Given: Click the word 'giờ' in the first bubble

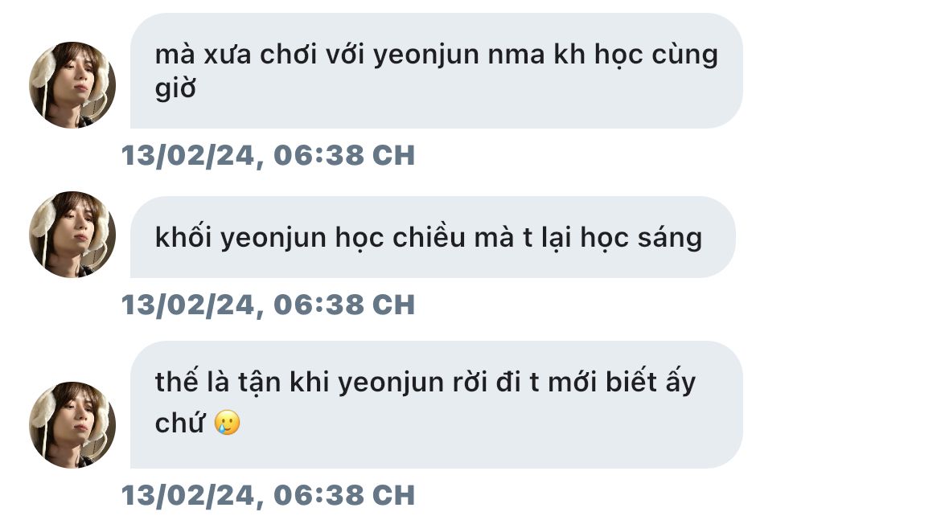Looking at the screenshot, I should [x=175, y=88].
